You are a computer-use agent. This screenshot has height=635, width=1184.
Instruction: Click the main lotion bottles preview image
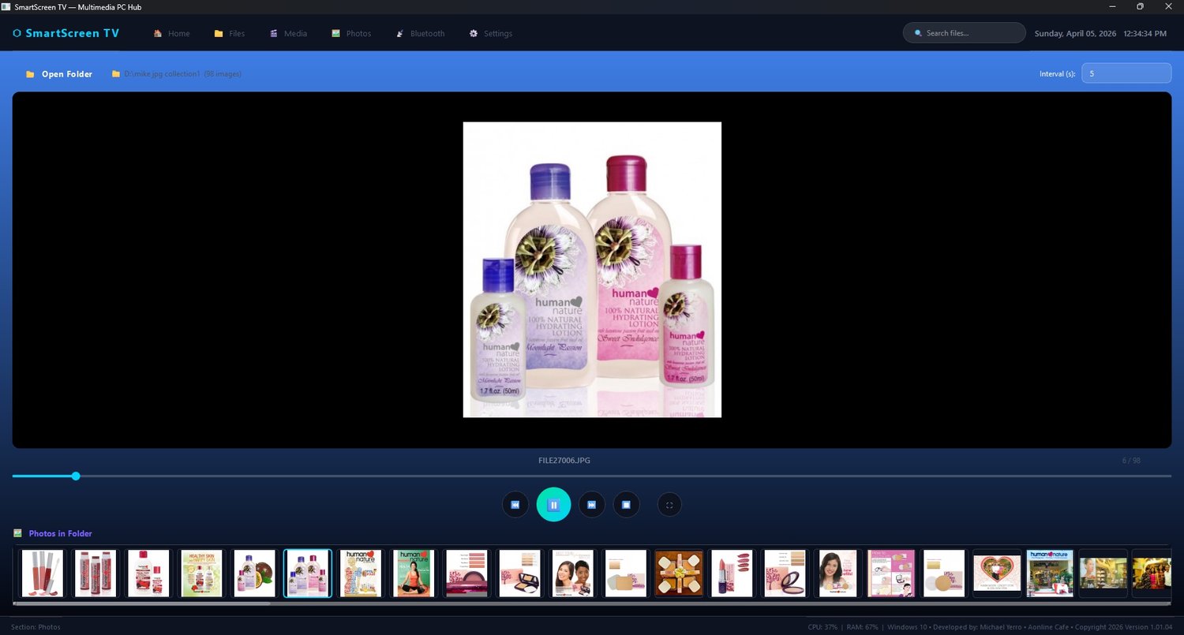[592, 270]
